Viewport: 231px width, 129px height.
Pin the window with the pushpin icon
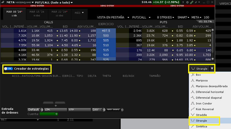[x=196, y=2]
